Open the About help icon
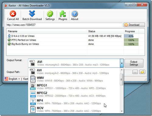The image size is (152, 116). [74, 14]
